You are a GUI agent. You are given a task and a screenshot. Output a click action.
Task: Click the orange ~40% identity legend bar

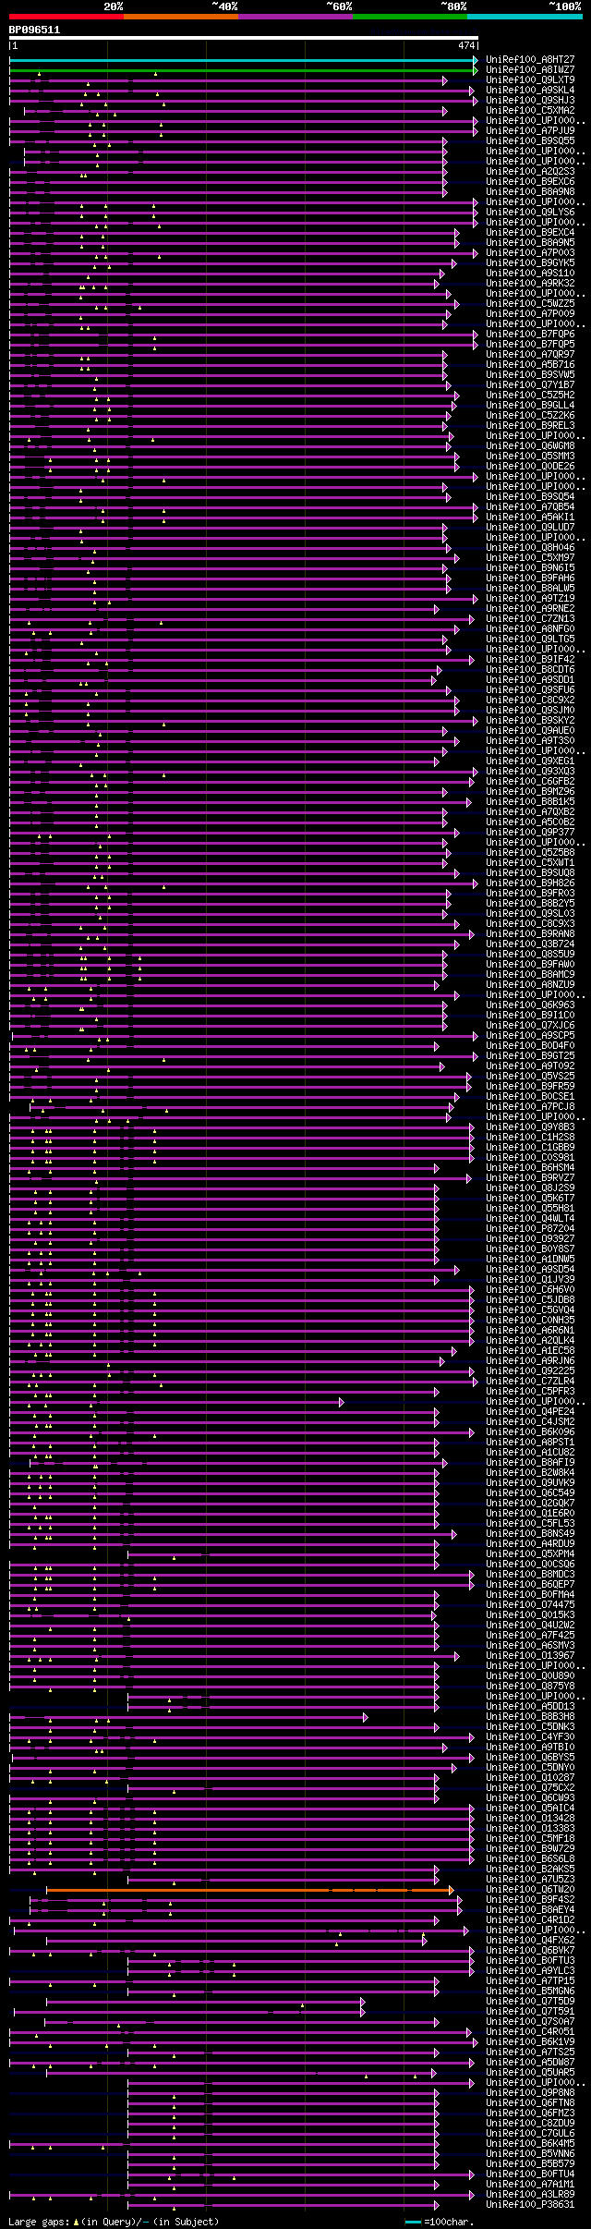pyautogui.click(x=180, y=17)
